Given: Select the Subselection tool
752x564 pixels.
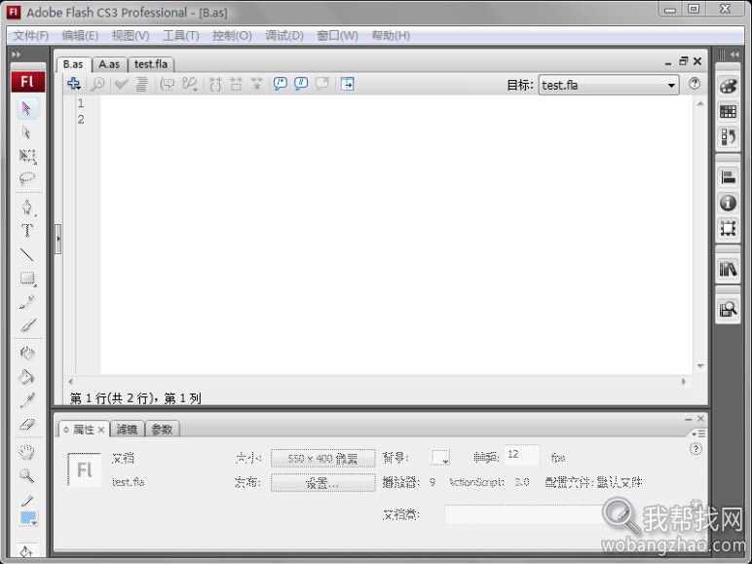Looking at the screenshot, I should 27,132.
